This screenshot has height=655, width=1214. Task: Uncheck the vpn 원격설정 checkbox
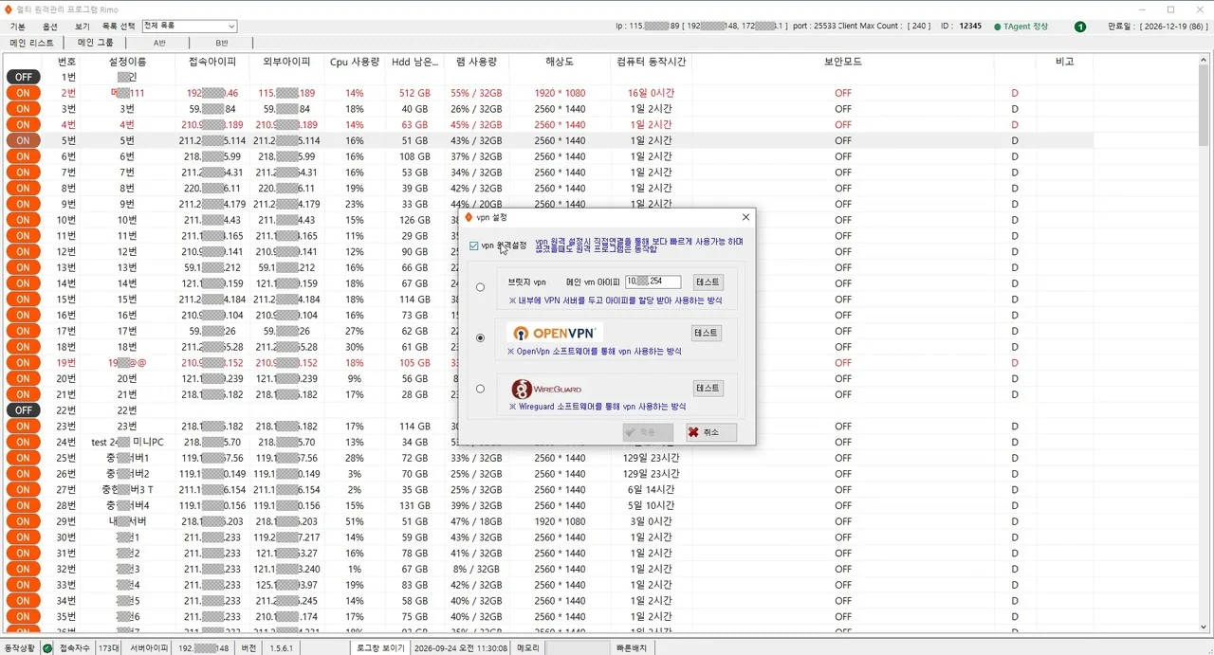tap(474, 246)
